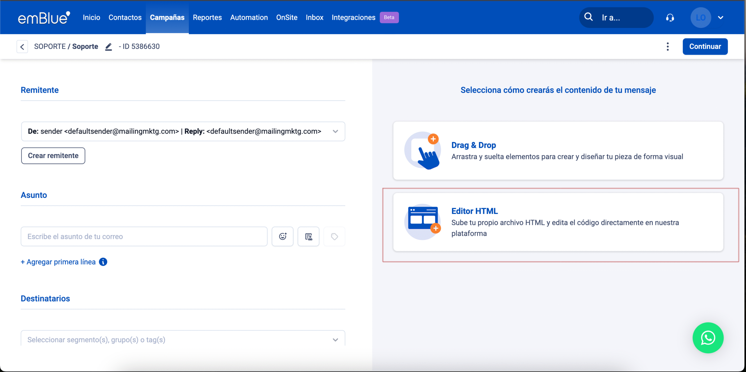The height and width of the screenshot is (372, 746).
Task: Open the Automation menu
Action: [x=249, y=17]
